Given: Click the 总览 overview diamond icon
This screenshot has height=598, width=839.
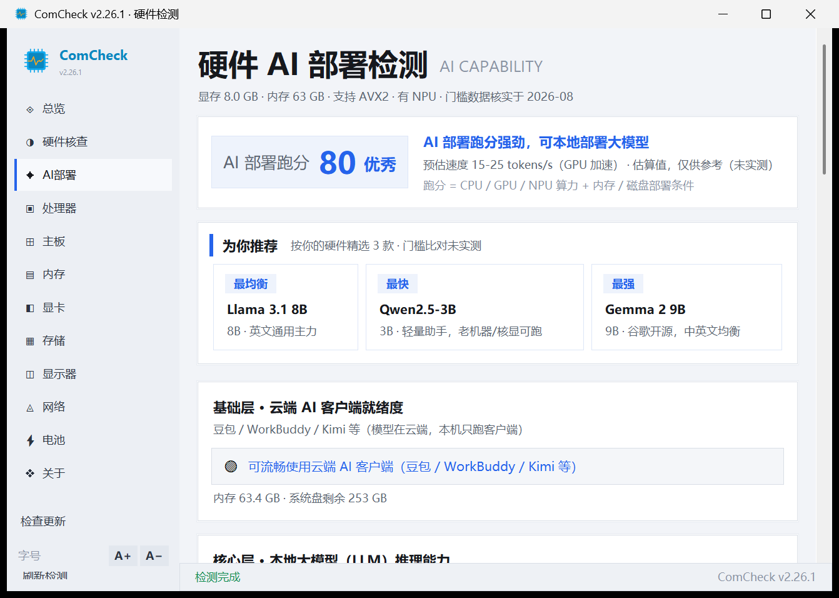Looking at the screenshot, I should (x=30, y=109).
